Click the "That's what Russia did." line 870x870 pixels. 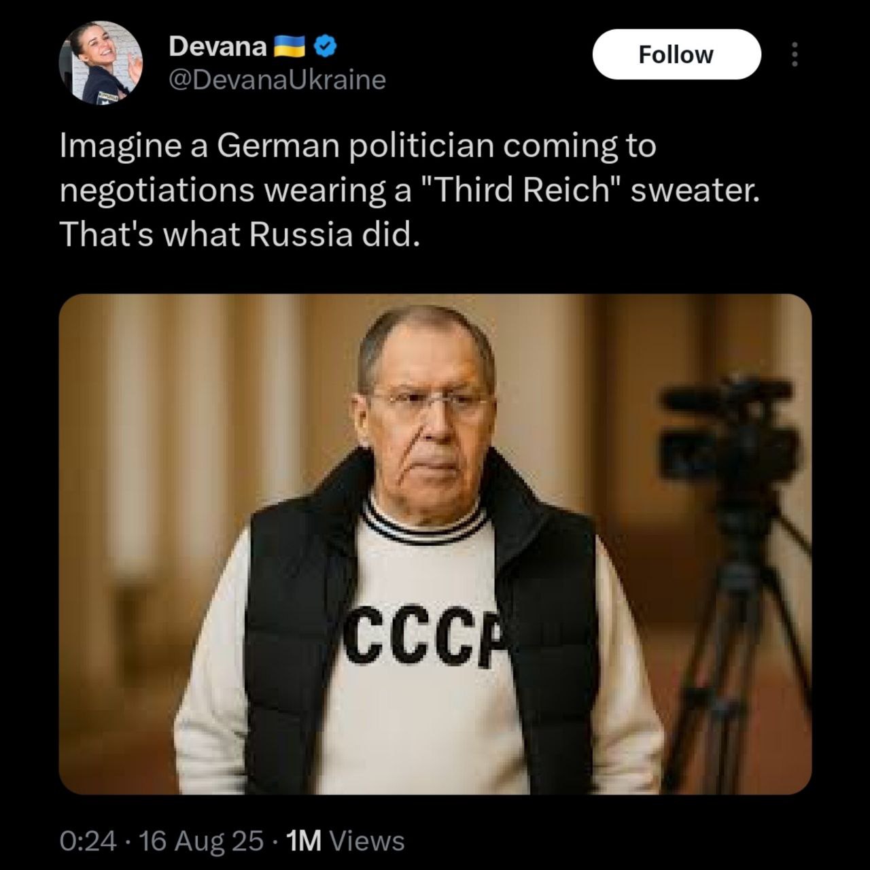tap(237, 234)
